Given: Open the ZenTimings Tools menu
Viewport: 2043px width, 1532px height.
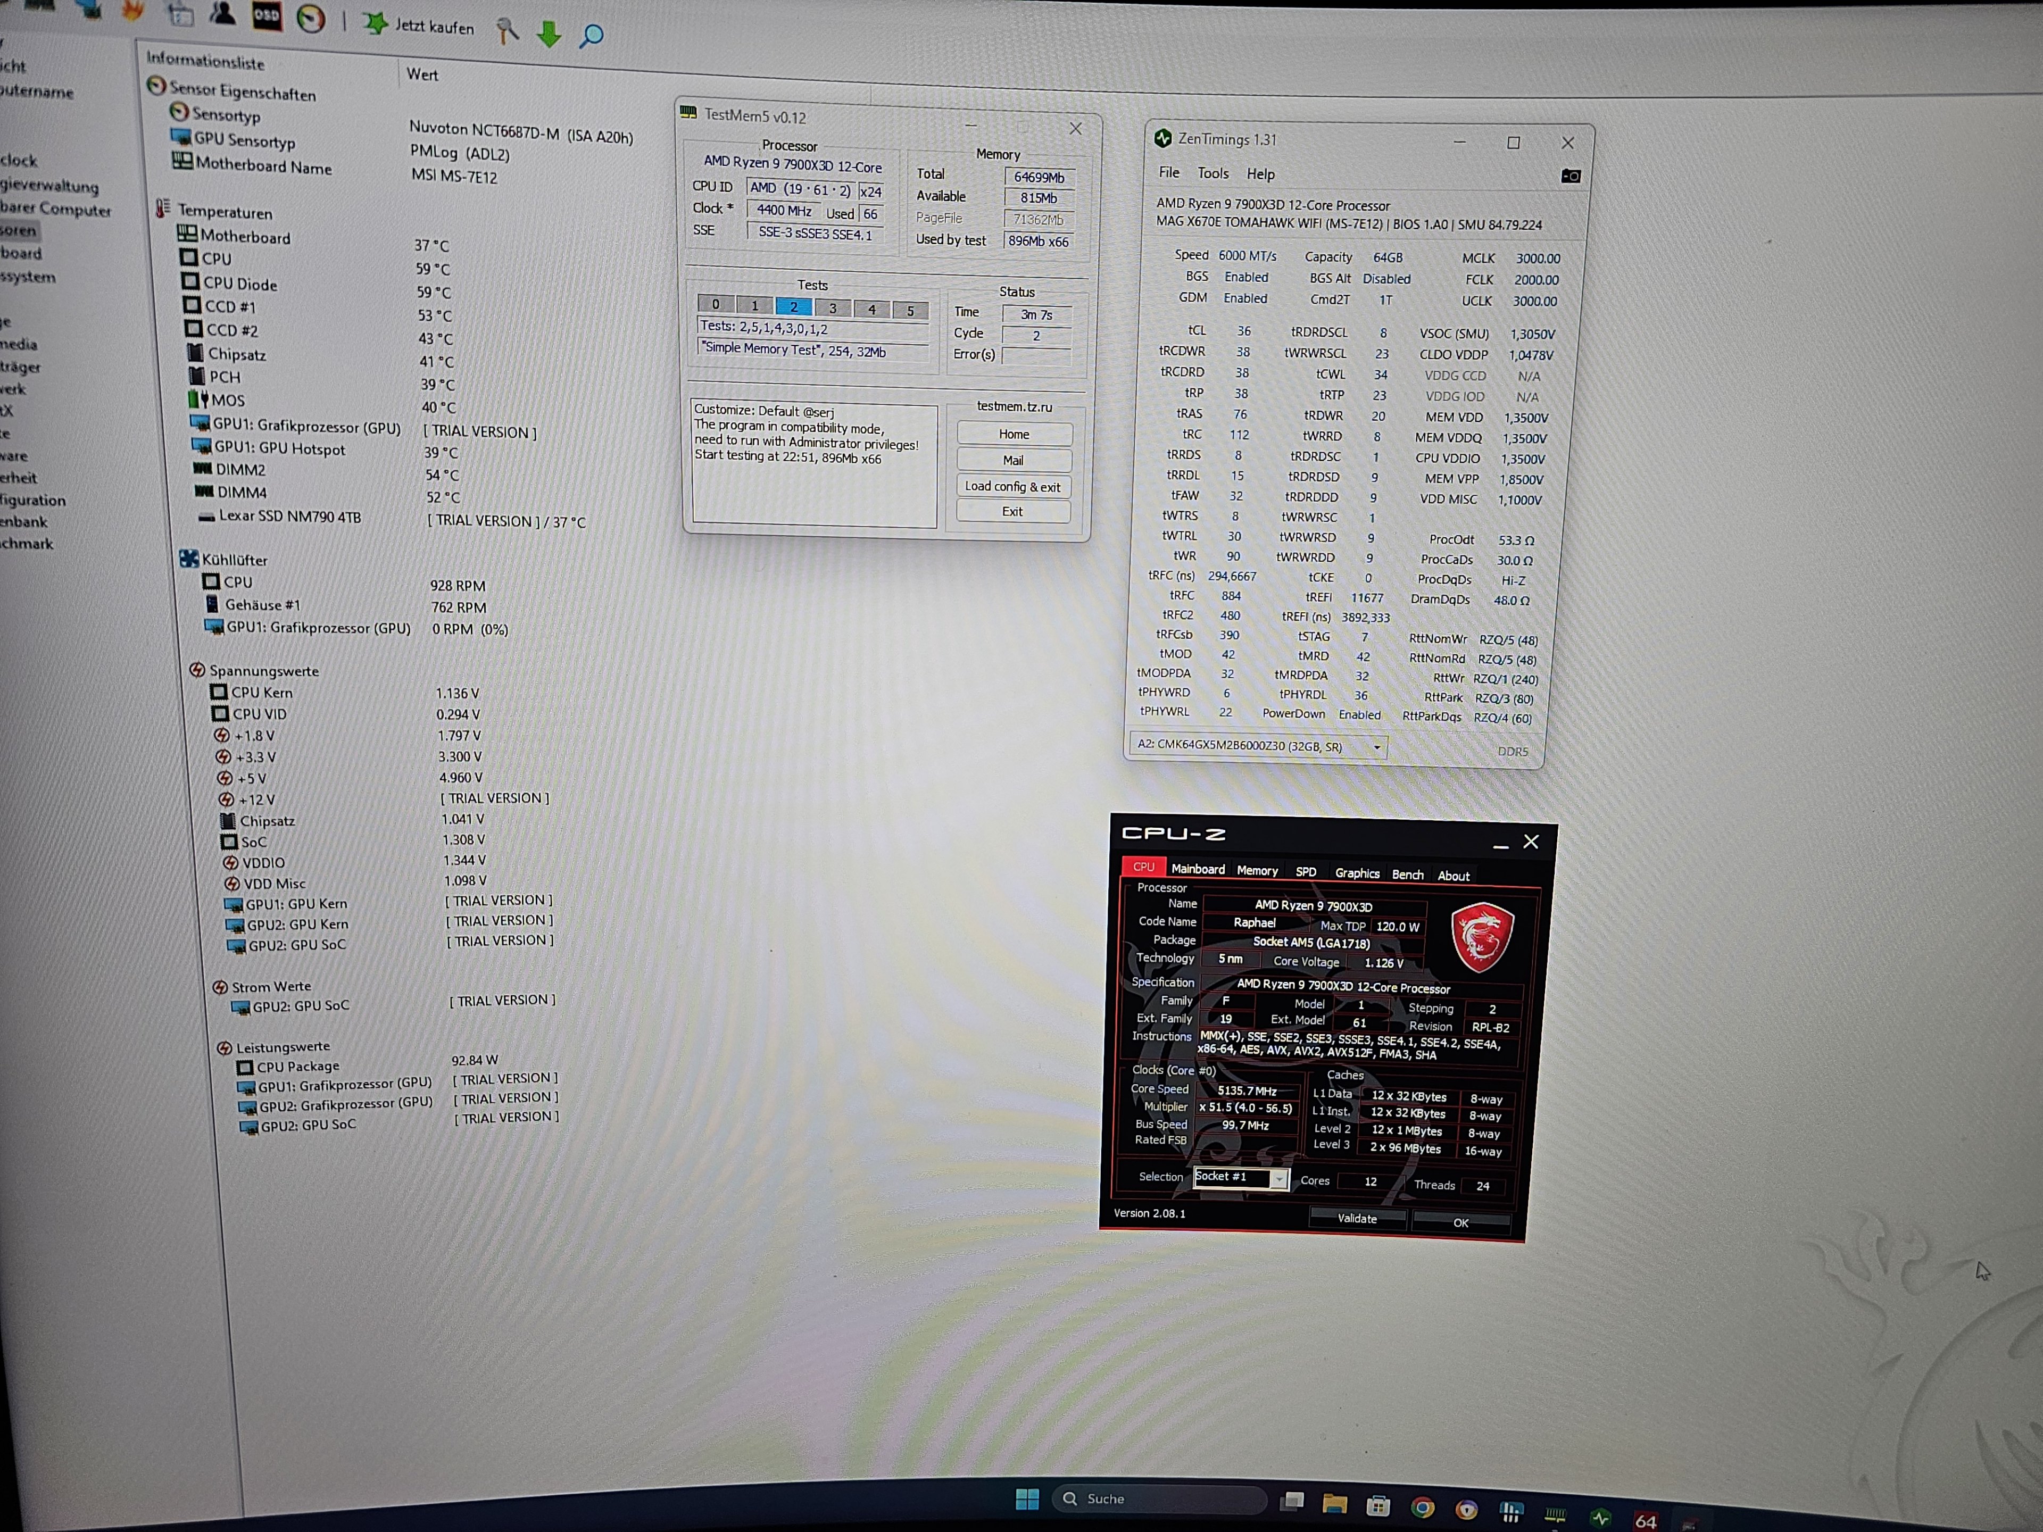Looking at the screenshot, I should click(x=1212, y=173).
